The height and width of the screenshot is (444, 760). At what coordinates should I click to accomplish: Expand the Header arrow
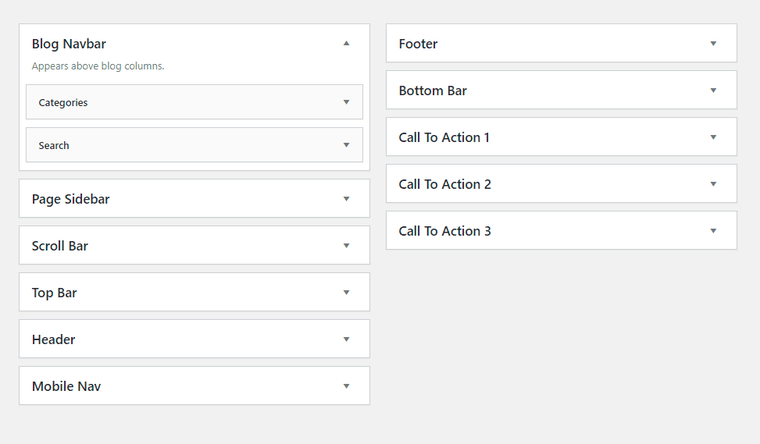[347, 339]
